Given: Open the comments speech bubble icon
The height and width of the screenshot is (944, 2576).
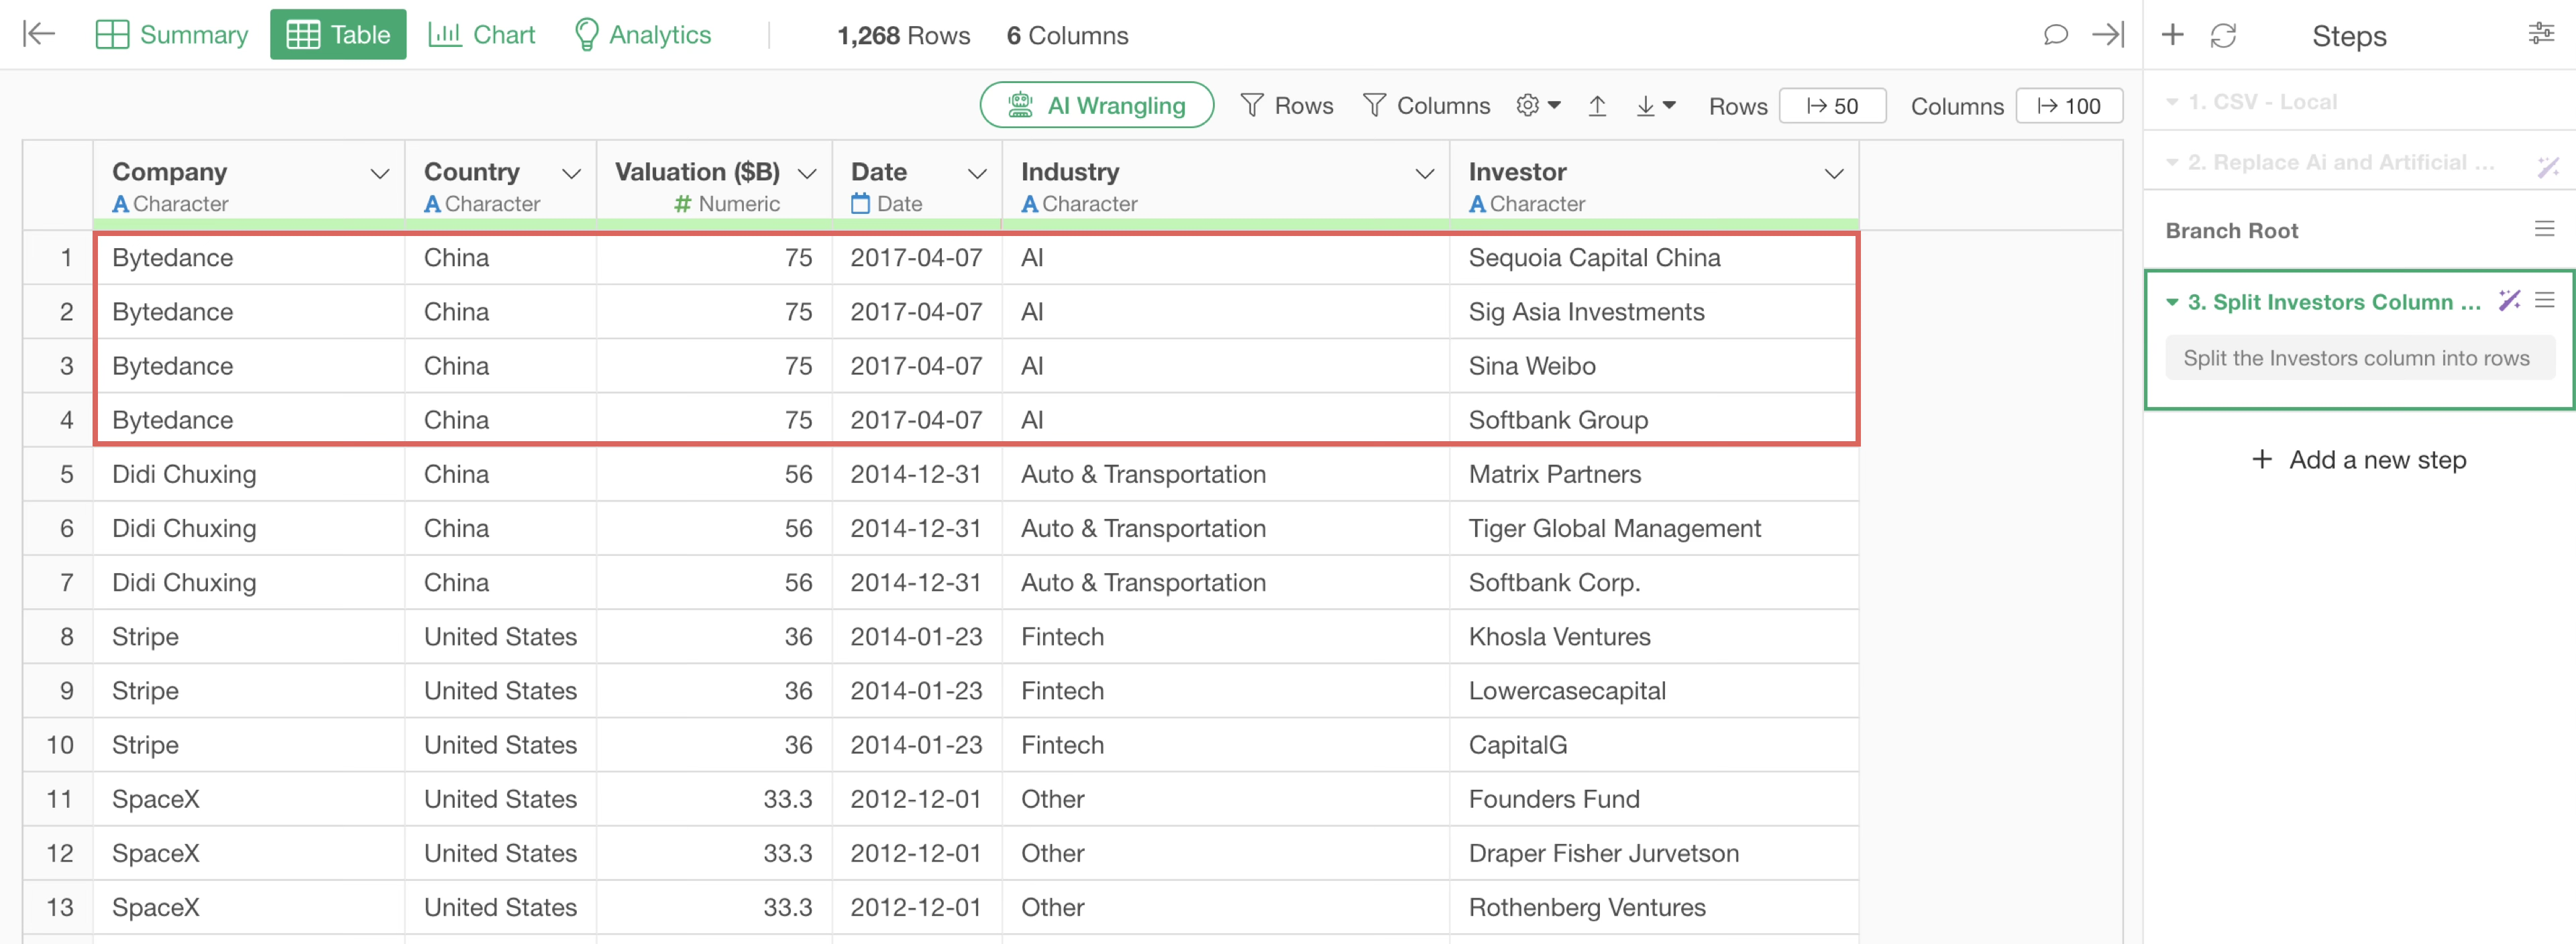Looking at the screenshot, I should (x=2055, y=34).
